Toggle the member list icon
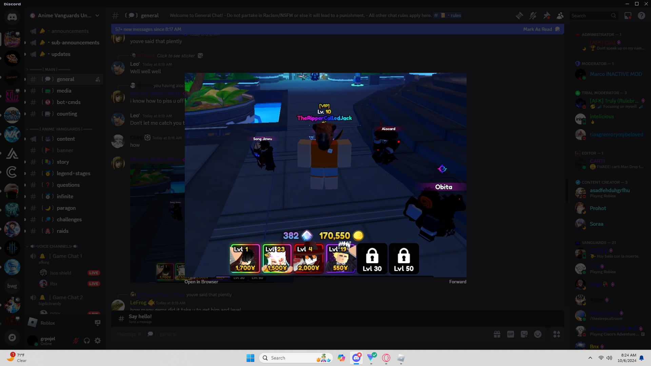The image size is (651, 366). [560, 16]
